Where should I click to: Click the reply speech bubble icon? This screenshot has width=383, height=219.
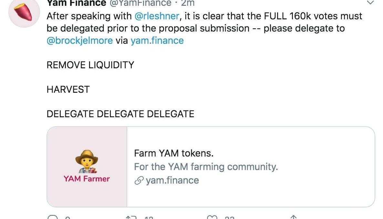(x=52, y=217)
